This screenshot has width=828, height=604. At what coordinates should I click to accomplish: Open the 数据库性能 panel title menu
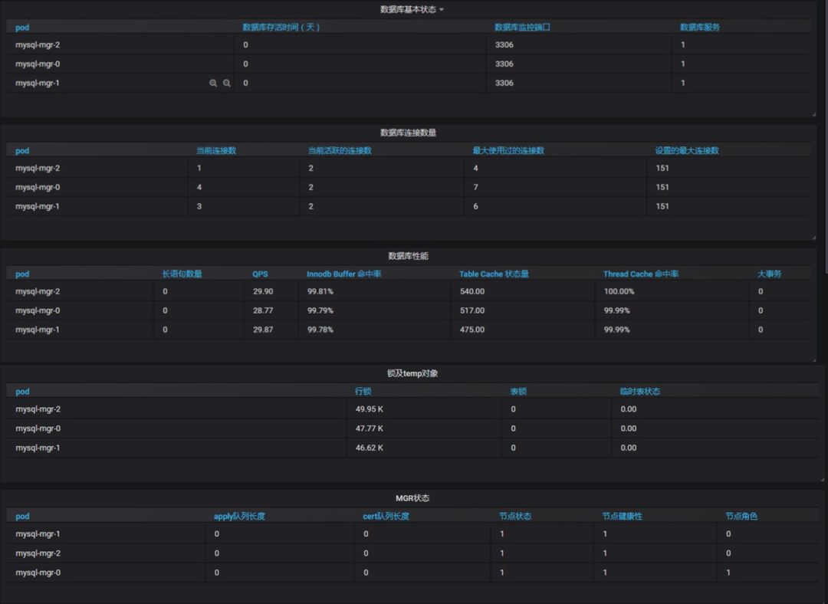408,256
